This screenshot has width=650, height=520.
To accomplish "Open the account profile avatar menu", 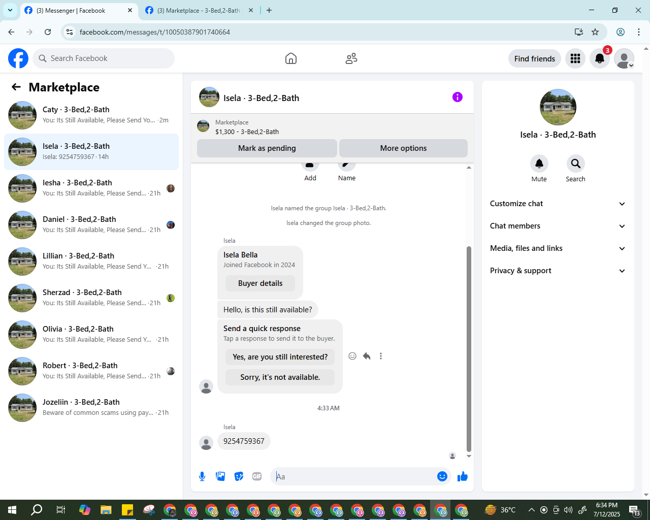I will point(624,58).
